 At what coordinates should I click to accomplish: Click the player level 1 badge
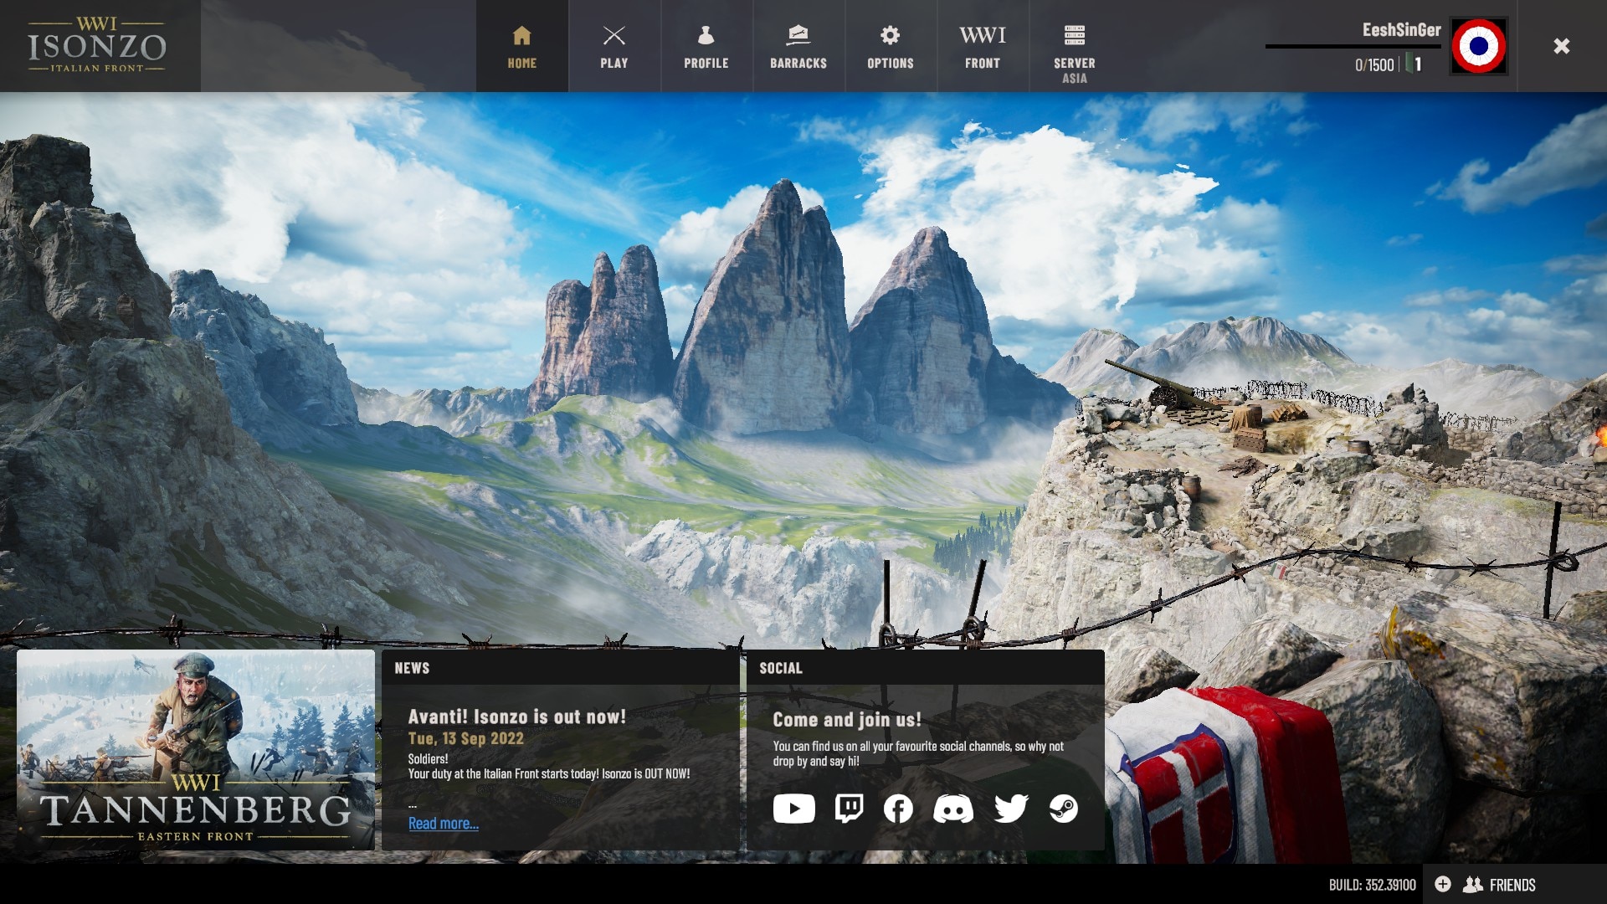tap(1414, 64)
